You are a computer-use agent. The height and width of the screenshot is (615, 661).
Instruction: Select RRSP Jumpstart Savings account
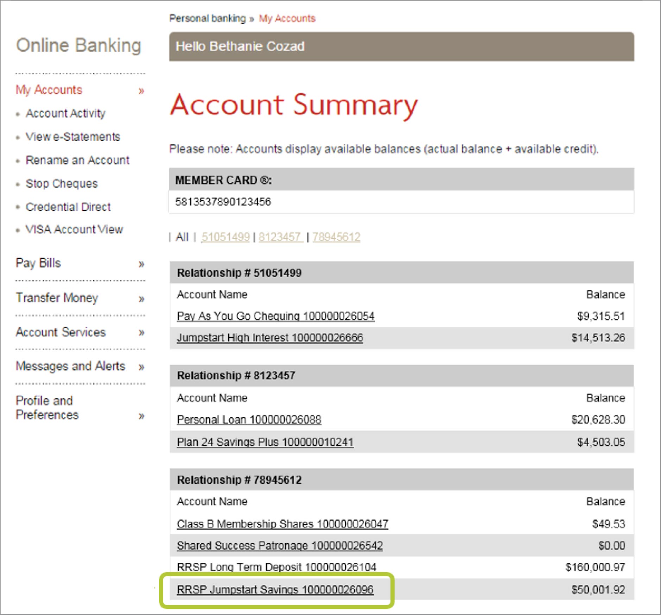tap(275, 590)
